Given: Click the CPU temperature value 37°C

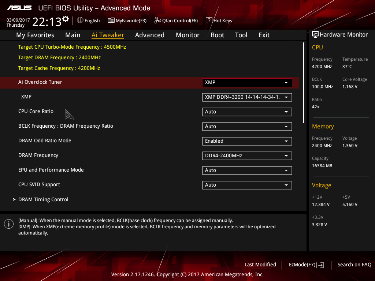Looking at the screenshot, I should point(347,67).
